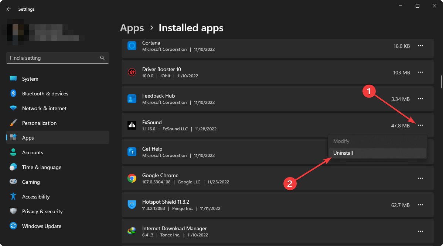Screen dimensions: 443x246
Task: Go to Apps breadcrumb link
Action: (x=132, y=28)
